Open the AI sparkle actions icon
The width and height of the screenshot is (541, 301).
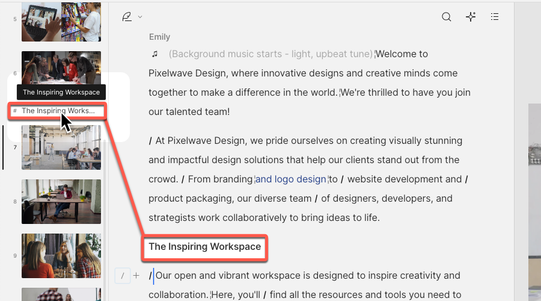point(471,17)
